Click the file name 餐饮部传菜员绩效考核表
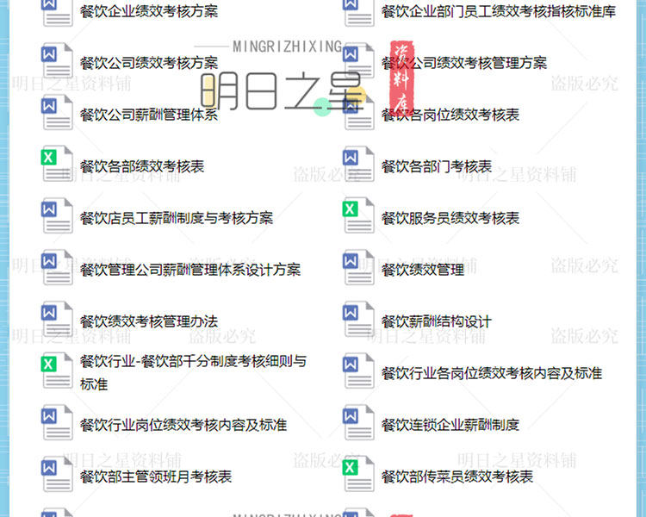 457,477
